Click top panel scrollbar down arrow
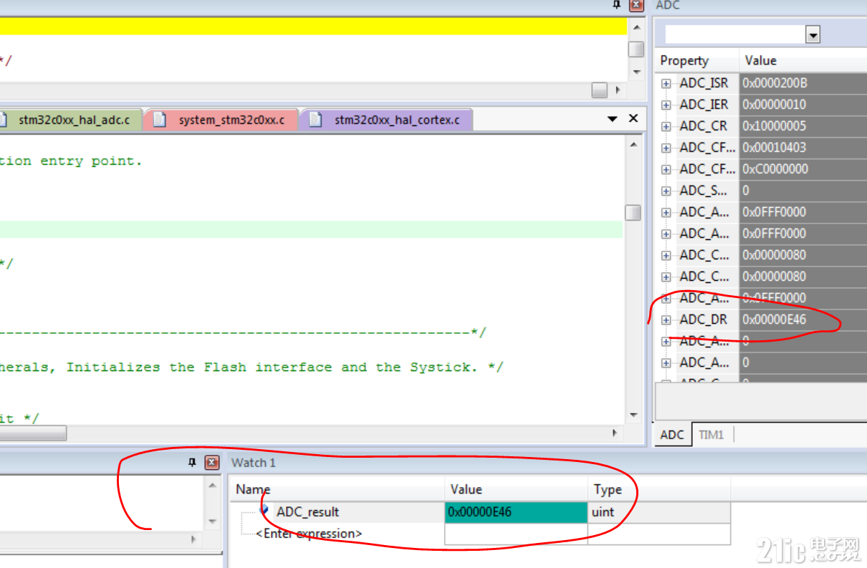 coord(636,72)
